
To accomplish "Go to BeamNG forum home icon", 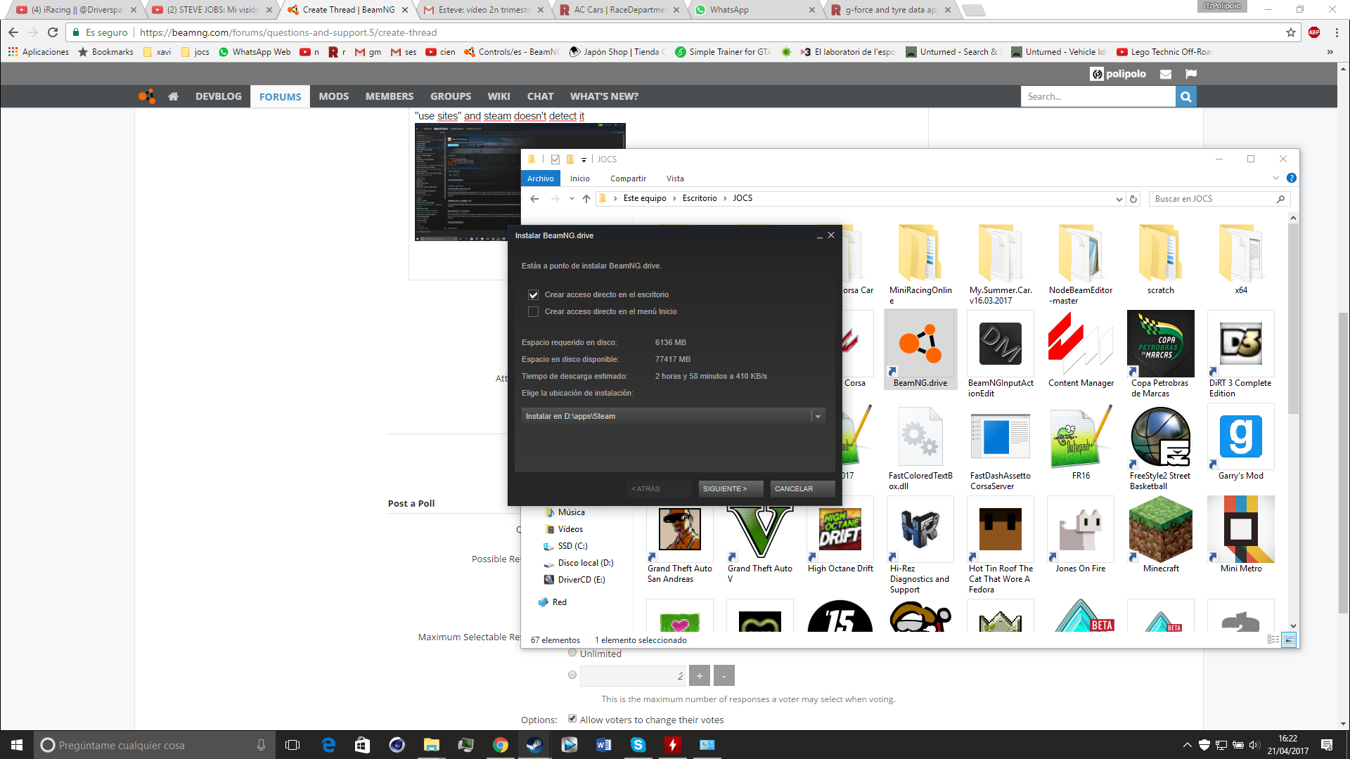I will (173, 96).
